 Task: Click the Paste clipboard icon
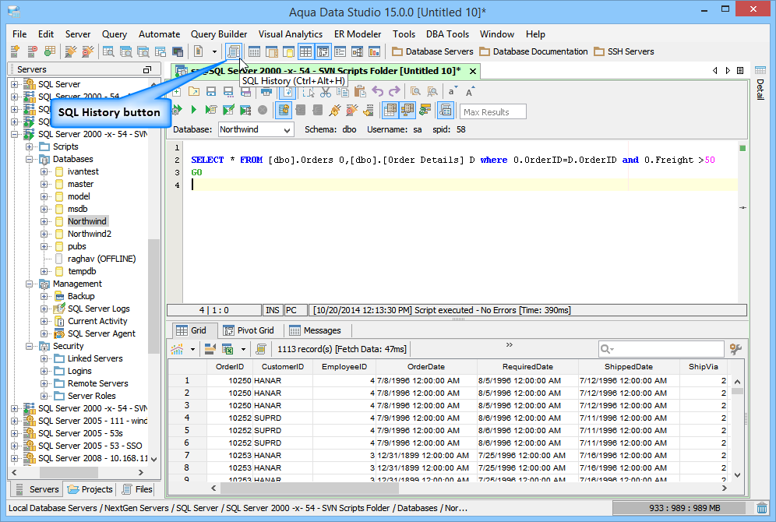(360, 91)
